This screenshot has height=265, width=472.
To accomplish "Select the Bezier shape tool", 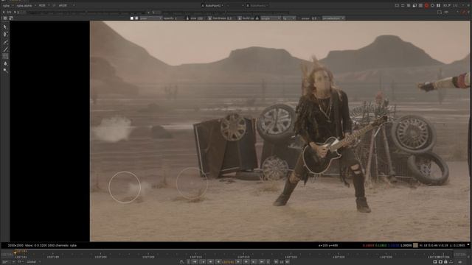I will 5,42.
